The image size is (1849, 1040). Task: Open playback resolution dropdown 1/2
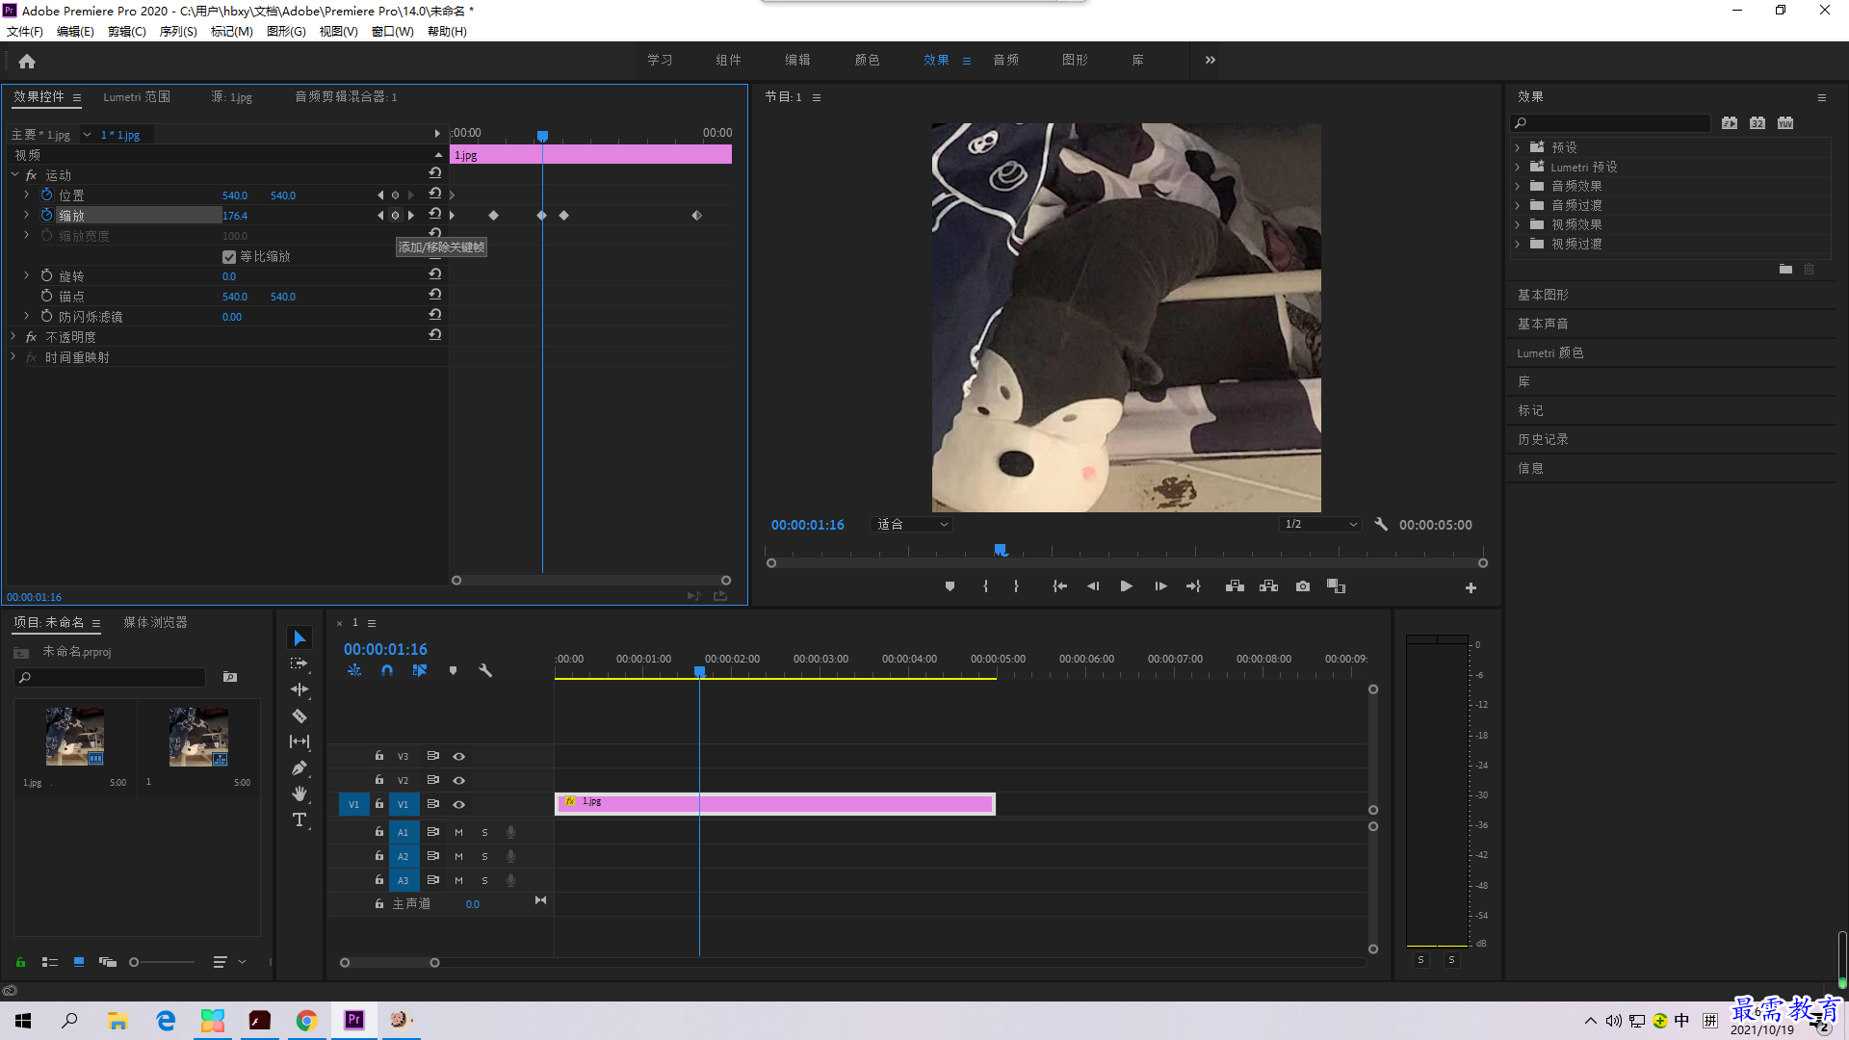[1320, 524]
